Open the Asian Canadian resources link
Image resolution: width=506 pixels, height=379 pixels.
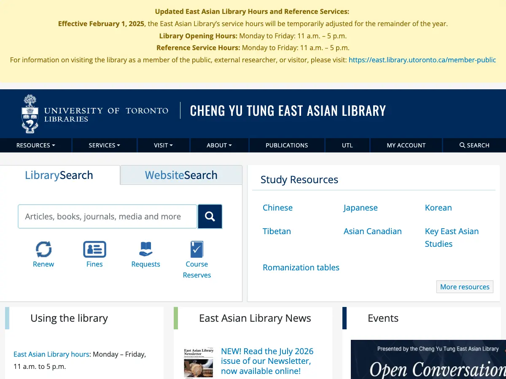point(373,231)
